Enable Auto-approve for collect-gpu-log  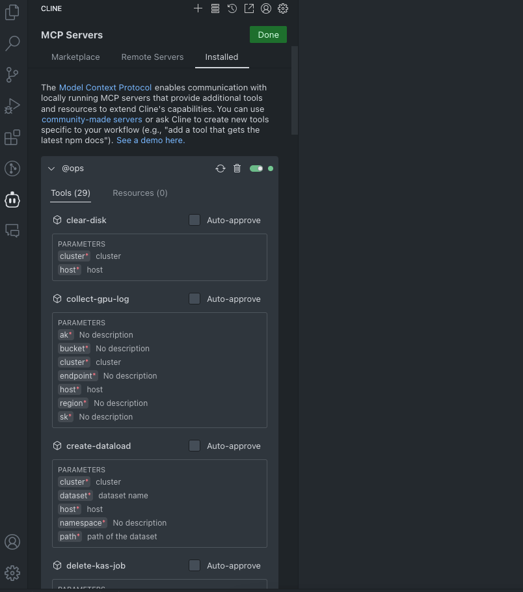[194, 299]
